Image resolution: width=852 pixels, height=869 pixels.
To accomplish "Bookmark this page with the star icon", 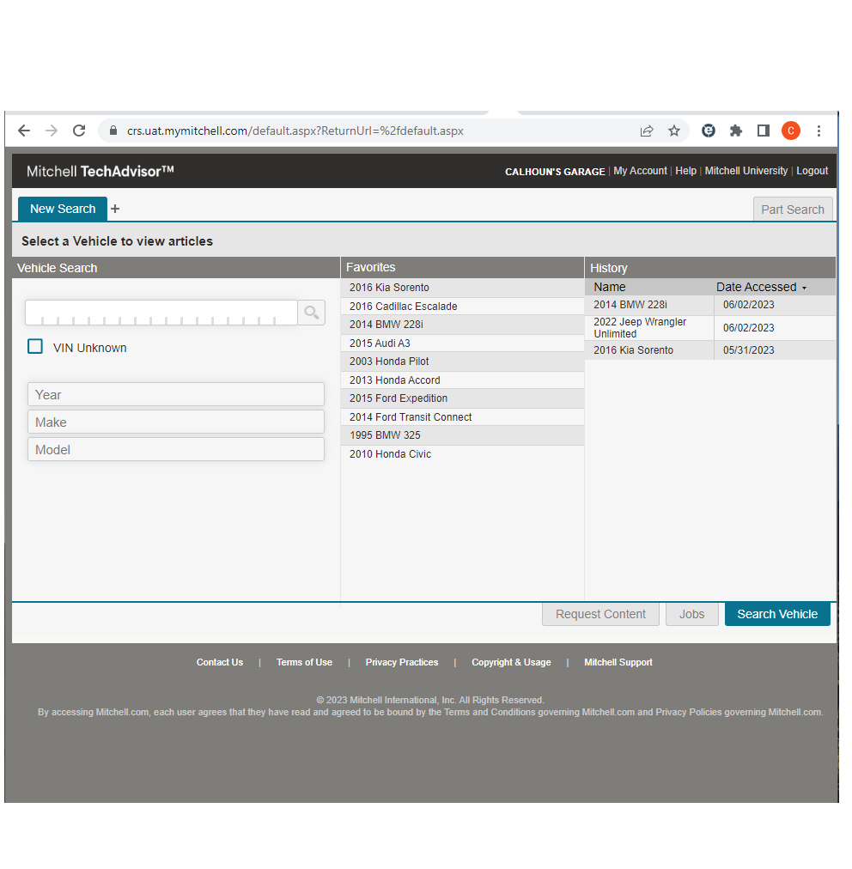I will [674, 131].
